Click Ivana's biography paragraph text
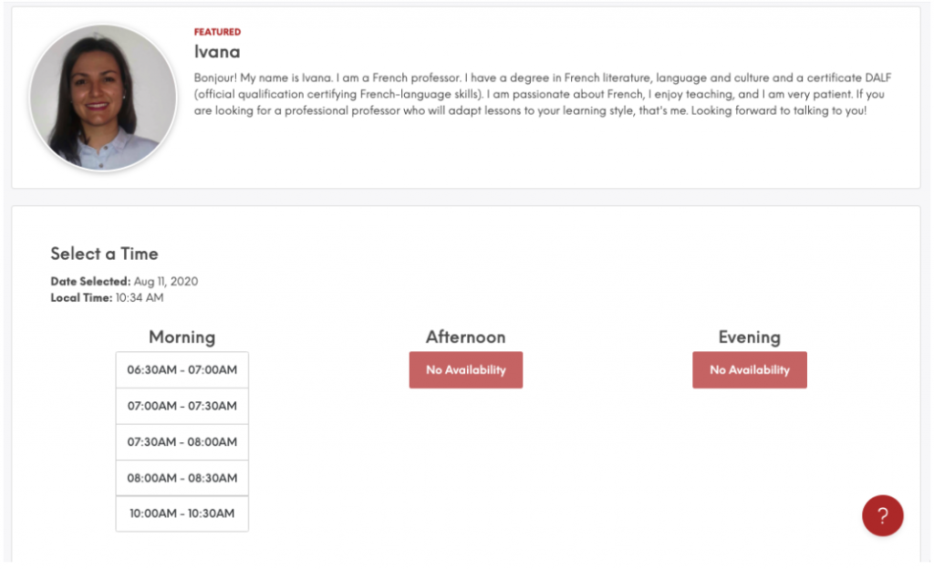The height and width of the screenshot is (570, 934). 542,94
